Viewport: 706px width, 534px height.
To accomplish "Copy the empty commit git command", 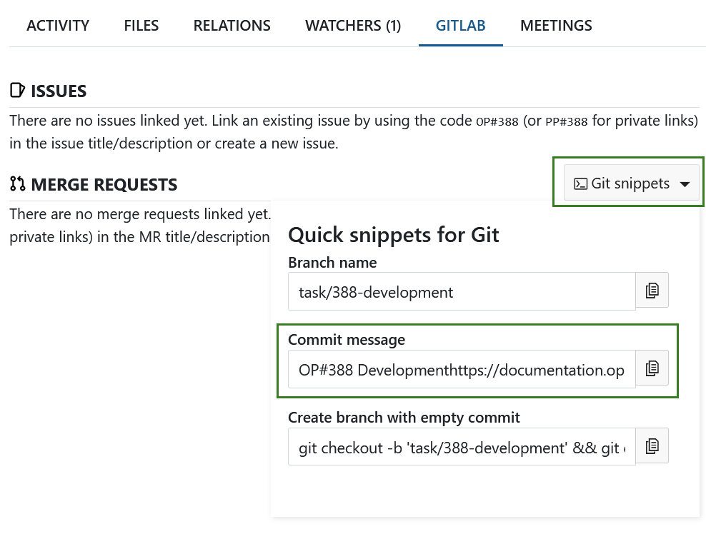I will [652, 445].
